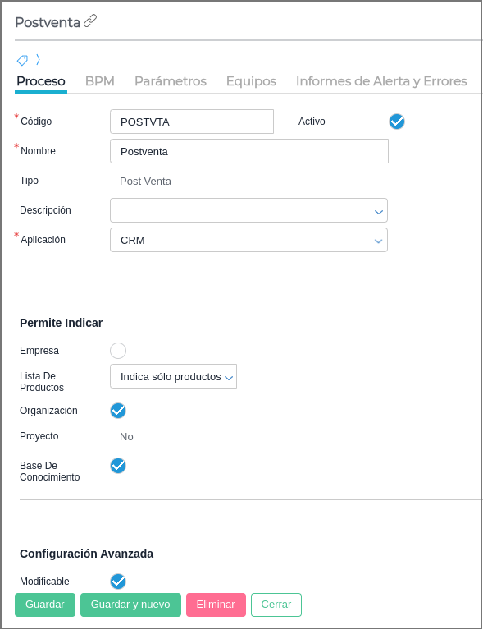Open the Lista De Productos dropdown
This screenshot has width=483, height=630.
click(173, 376)
